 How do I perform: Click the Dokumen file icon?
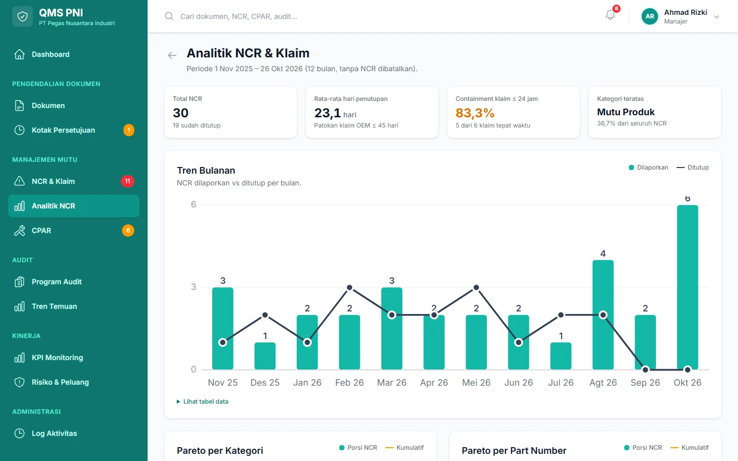click(x=19, y=106)
